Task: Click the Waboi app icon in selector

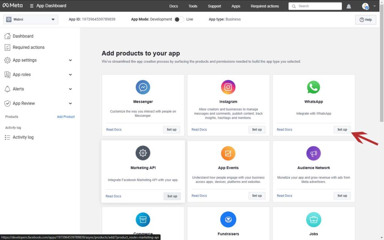Action: coord(9,19)
